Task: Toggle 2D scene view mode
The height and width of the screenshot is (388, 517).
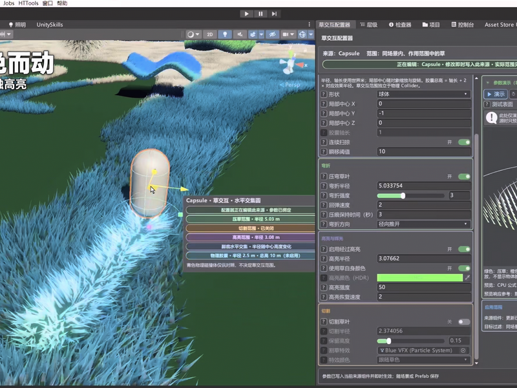Action: click(209, 34)
